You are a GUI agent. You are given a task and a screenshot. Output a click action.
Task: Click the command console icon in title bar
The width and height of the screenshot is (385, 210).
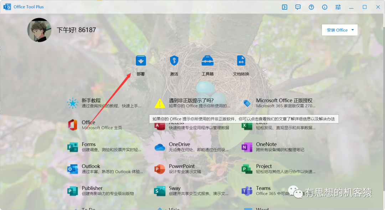(284, 7)
